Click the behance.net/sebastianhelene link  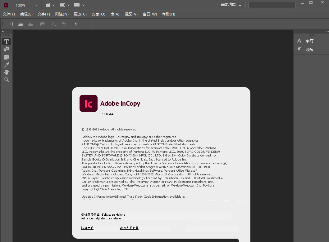(101, 218)
